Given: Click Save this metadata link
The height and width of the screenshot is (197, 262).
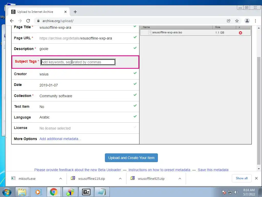Looking at the screenshot, I should pos(213,170).
